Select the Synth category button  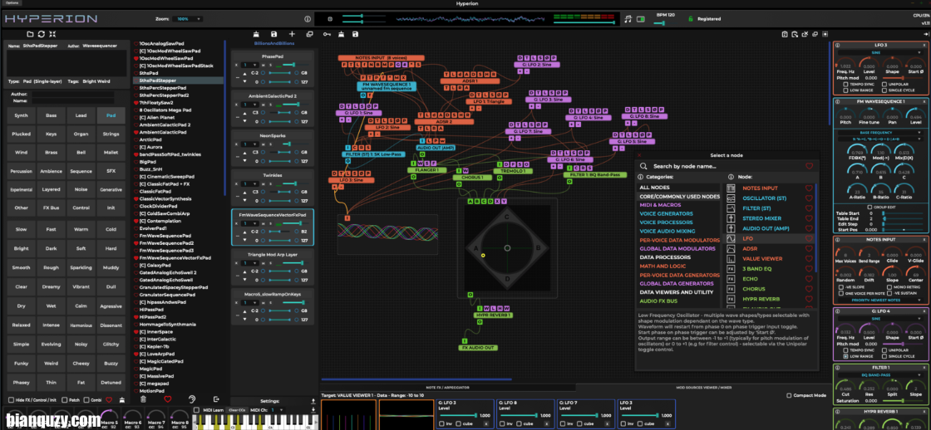coord(21,115)
